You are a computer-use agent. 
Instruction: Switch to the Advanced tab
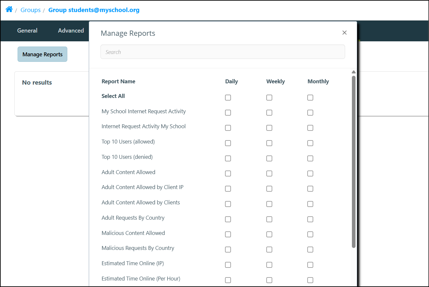[71, 31]
